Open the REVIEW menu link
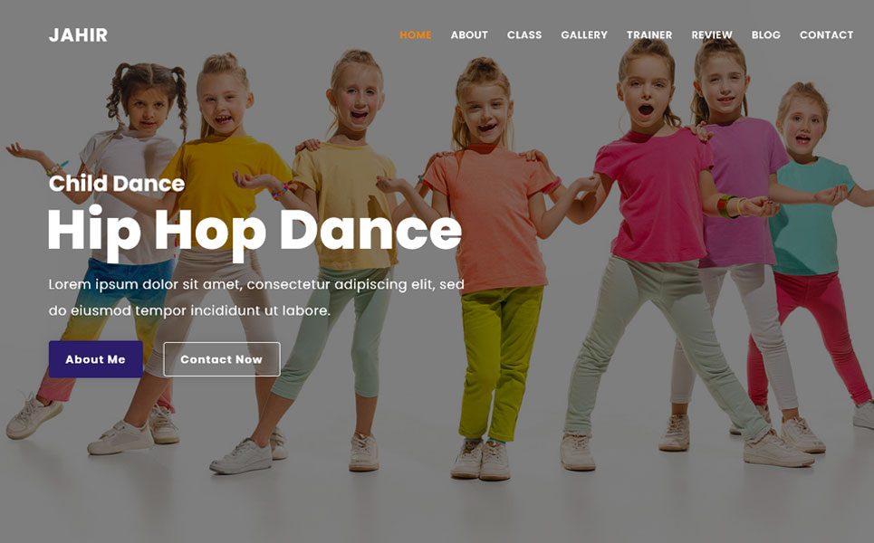This screenshot has height=543, width=874. [x=712, y=35]
